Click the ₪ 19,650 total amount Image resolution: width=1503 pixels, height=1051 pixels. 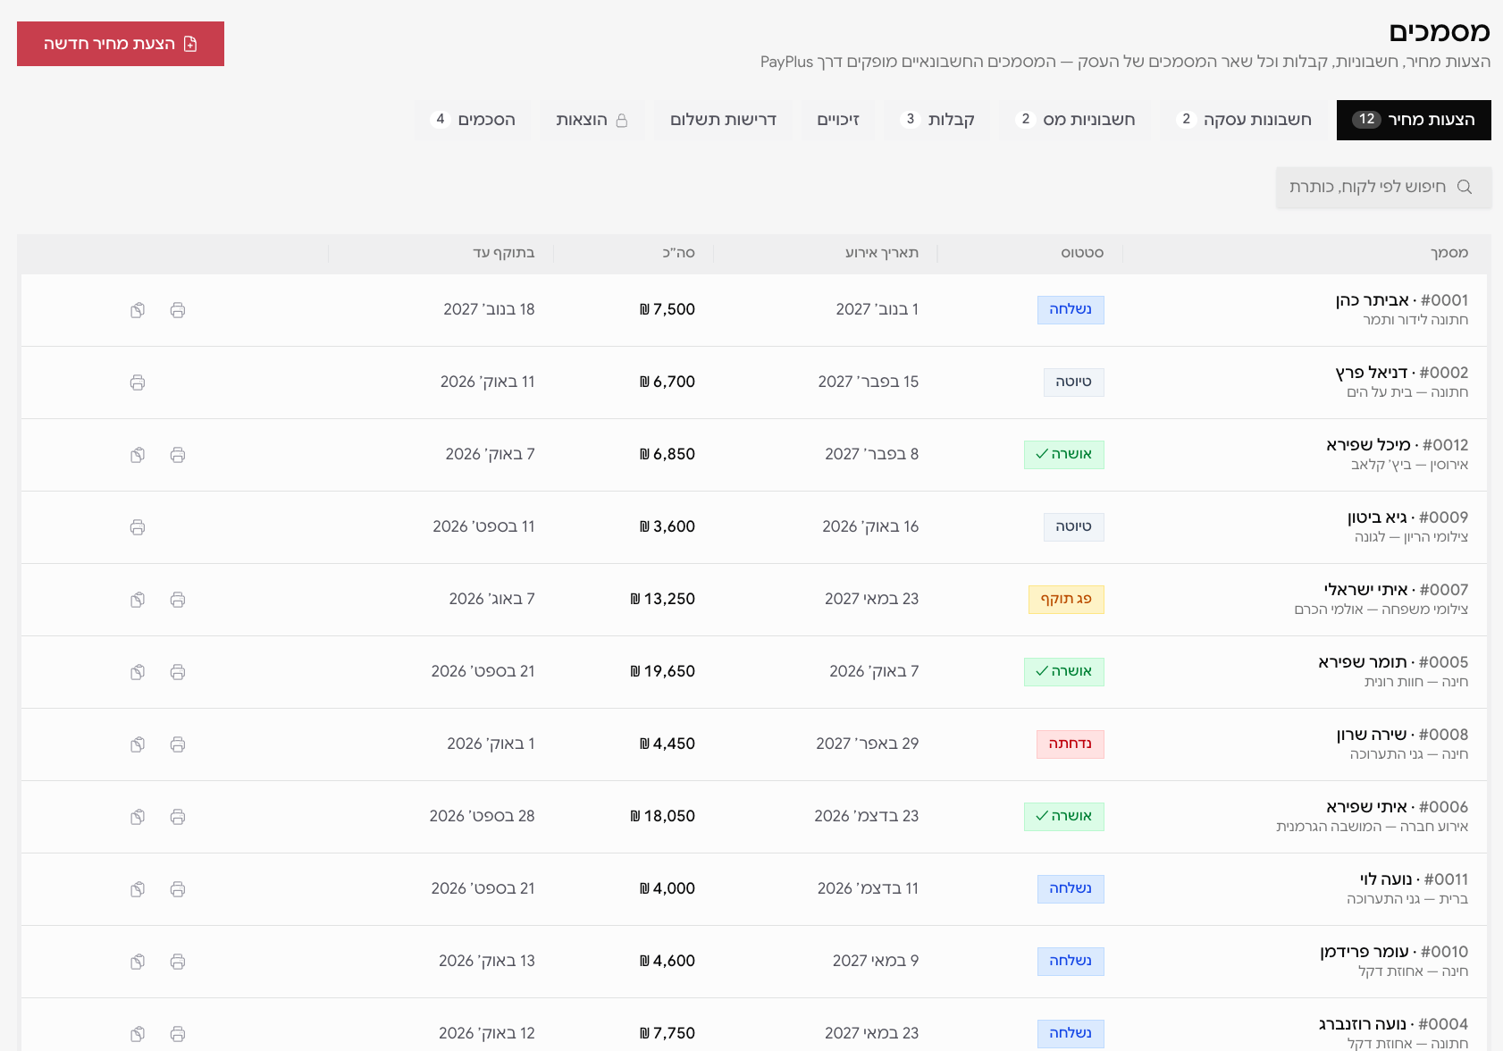click(662, 672)
